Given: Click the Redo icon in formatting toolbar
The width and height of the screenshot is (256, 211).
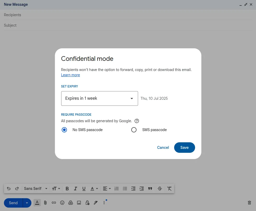Looking at the screenshot, I should (17, 189).
